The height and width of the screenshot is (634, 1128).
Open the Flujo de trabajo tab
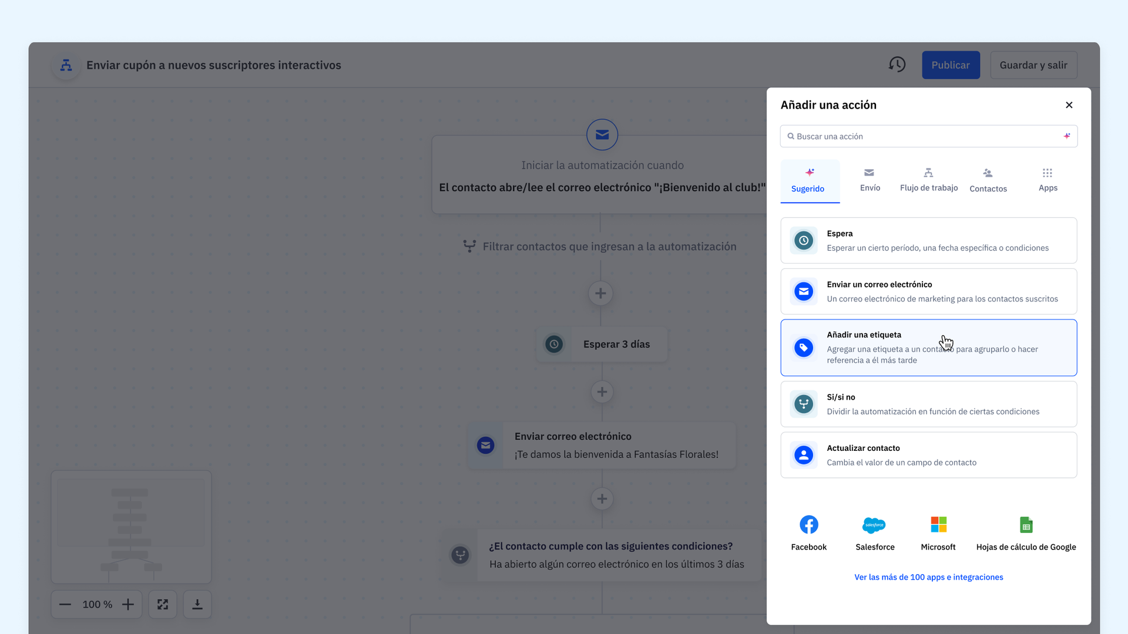click(x=928, y=180)
